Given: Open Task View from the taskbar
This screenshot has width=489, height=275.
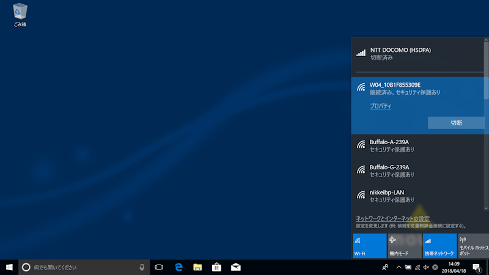Looking at the screenshot, I should tap(159, 267).
